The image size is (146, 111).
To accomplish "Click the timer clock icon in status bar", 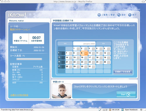I will click(x=110, y=110).
